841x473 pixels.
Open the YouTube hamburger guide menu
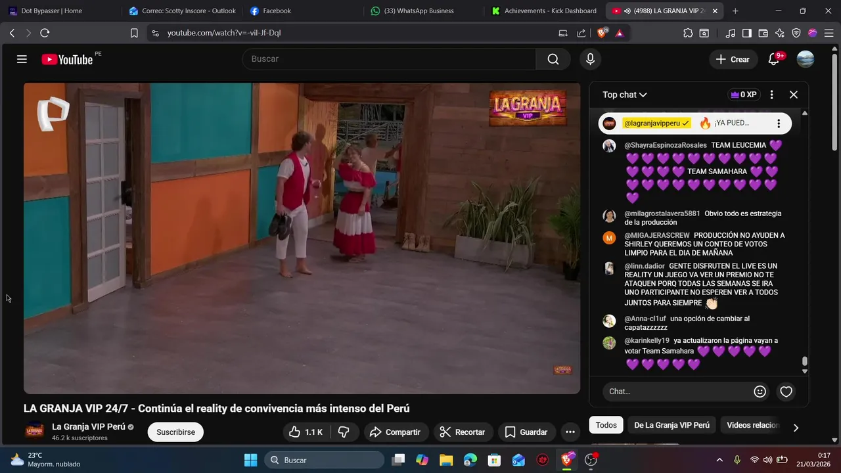22,59
